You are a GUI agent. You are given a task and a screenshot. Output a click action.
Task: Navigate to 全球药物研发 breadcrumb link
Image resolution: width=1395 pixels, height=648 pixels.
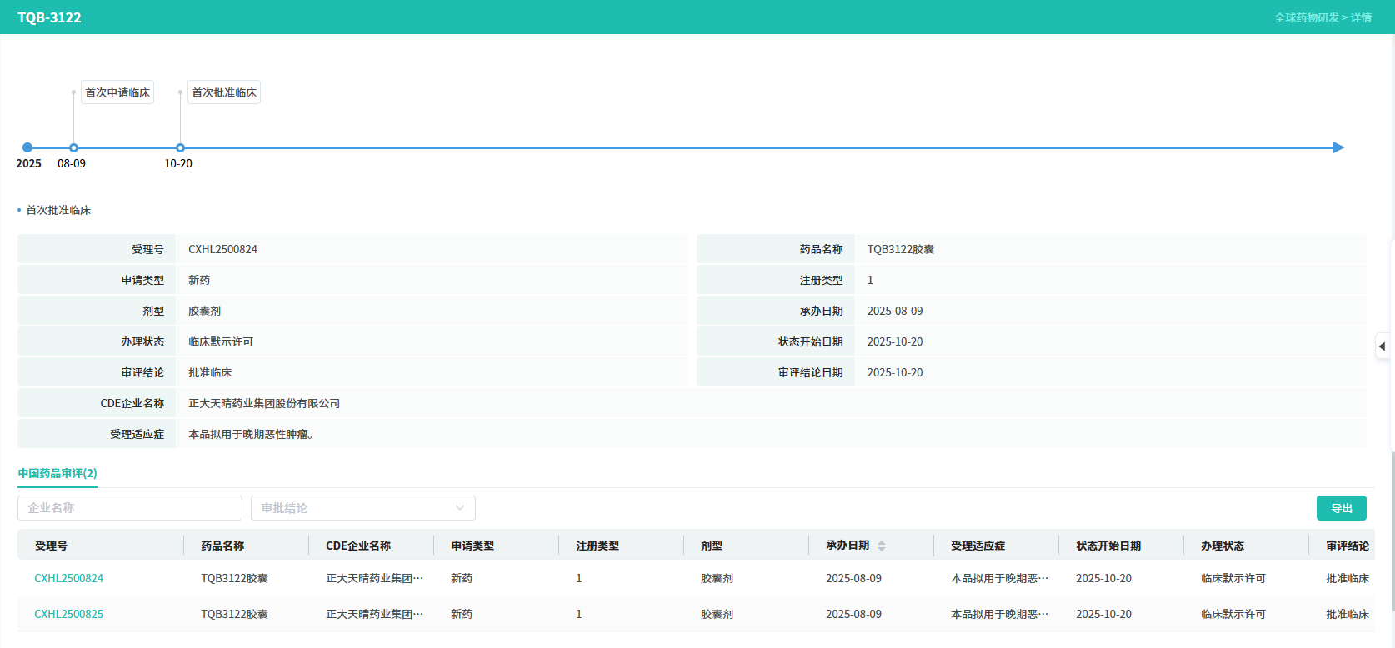(1306, 17)
